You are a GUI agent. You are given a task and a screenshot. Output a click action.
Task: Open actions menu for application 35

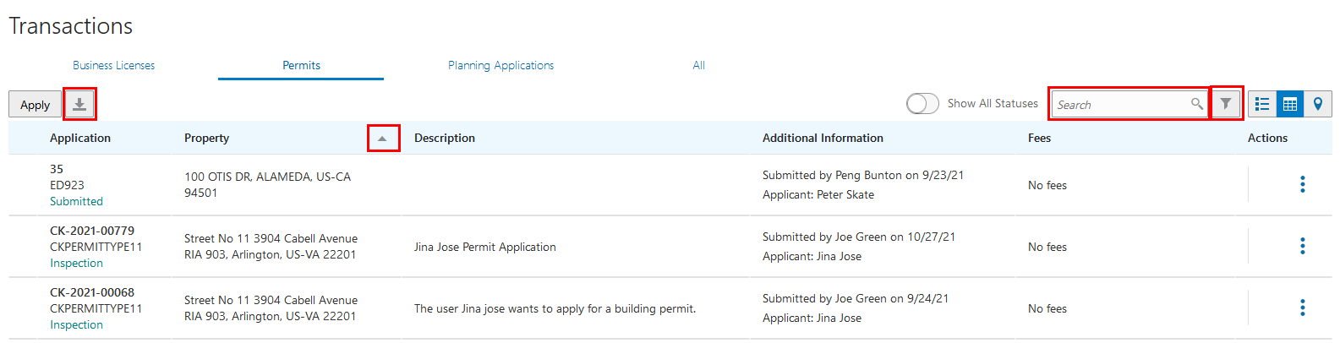click(x=1302, y=184)
